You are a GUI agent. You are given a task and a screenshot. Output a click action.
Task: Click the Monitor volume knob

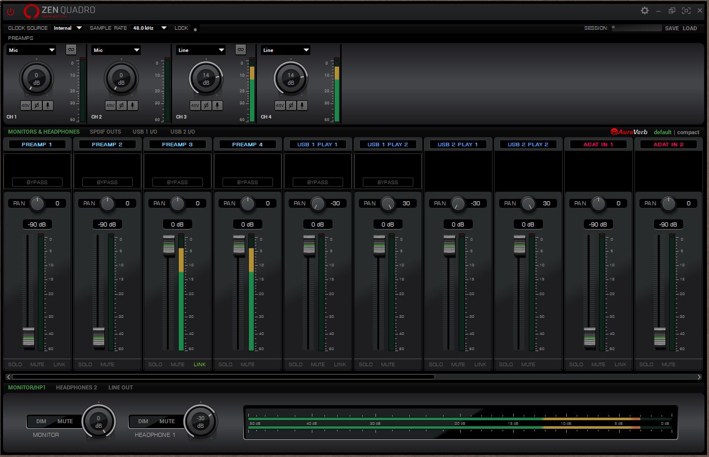pyautogui.click(x=98, y=421)
